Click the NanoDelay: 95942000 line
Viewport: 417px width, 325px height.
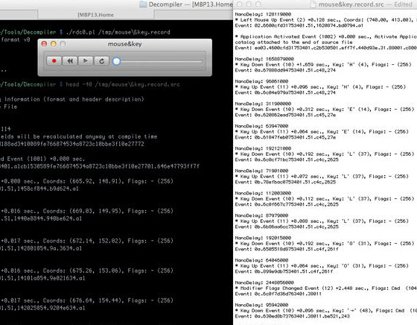[261, 305]
